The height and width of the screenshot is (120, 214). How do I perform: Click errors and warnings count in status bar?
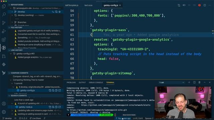point(23,118)
